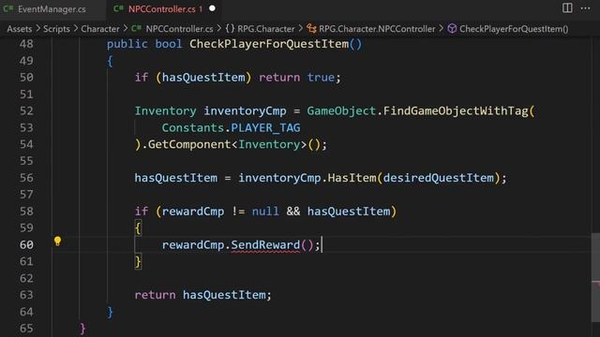Click line number 63 in the gutter

[26, 295]
